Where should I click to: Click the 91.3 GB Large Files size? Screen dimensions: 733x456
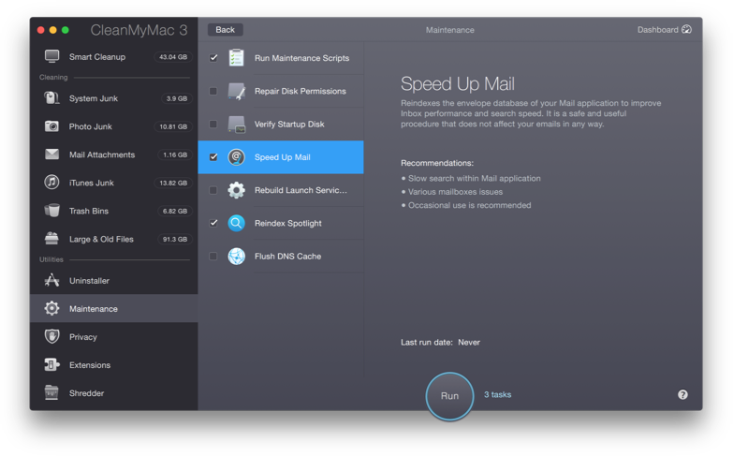click(x=174, y=239)
